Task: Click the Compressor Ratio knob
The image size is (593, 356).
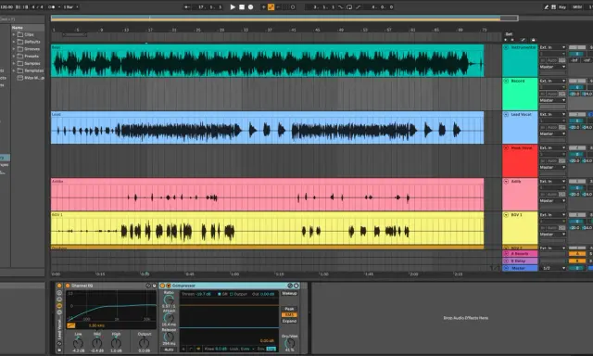Action: coord(169,299)
